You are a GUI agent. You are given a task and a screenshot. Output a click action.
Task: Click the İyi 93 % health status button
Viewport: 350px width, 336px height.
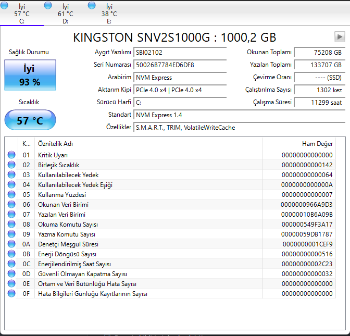tap(30, 75)
